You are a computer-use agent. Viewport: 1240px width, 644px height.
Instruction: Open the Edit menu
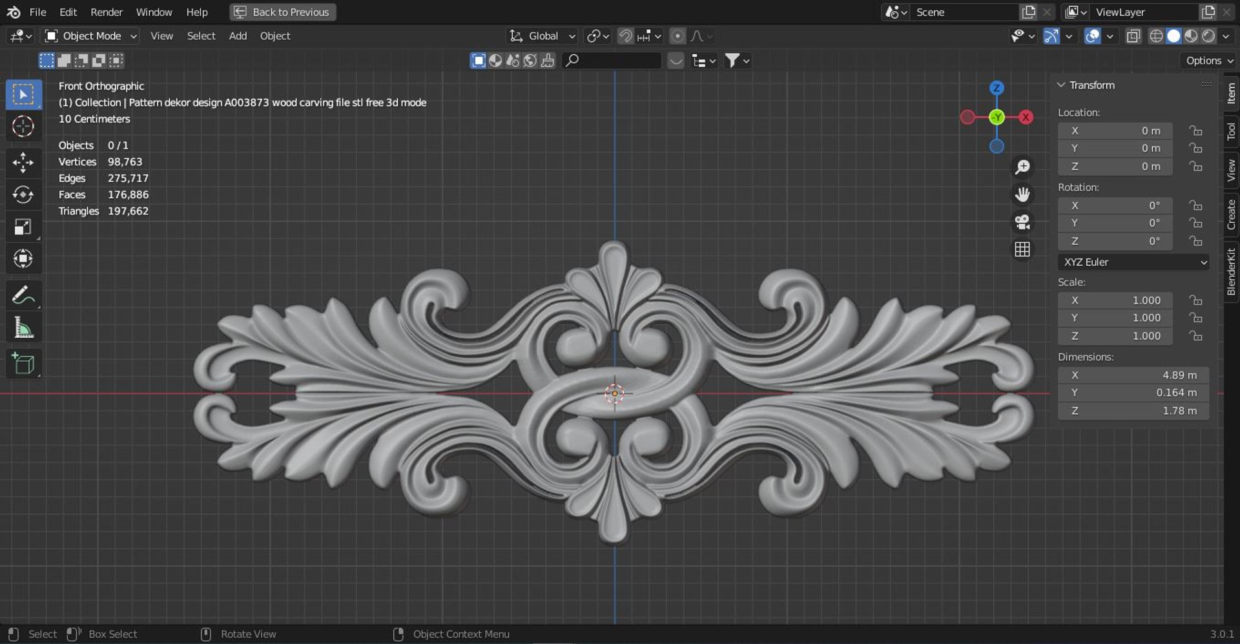click(68, 12)
